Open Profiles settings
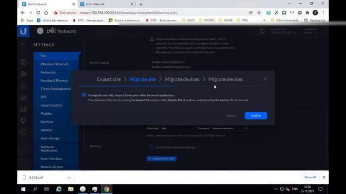The height and width of the screenshot is (194, 346). tap(46, 114)
